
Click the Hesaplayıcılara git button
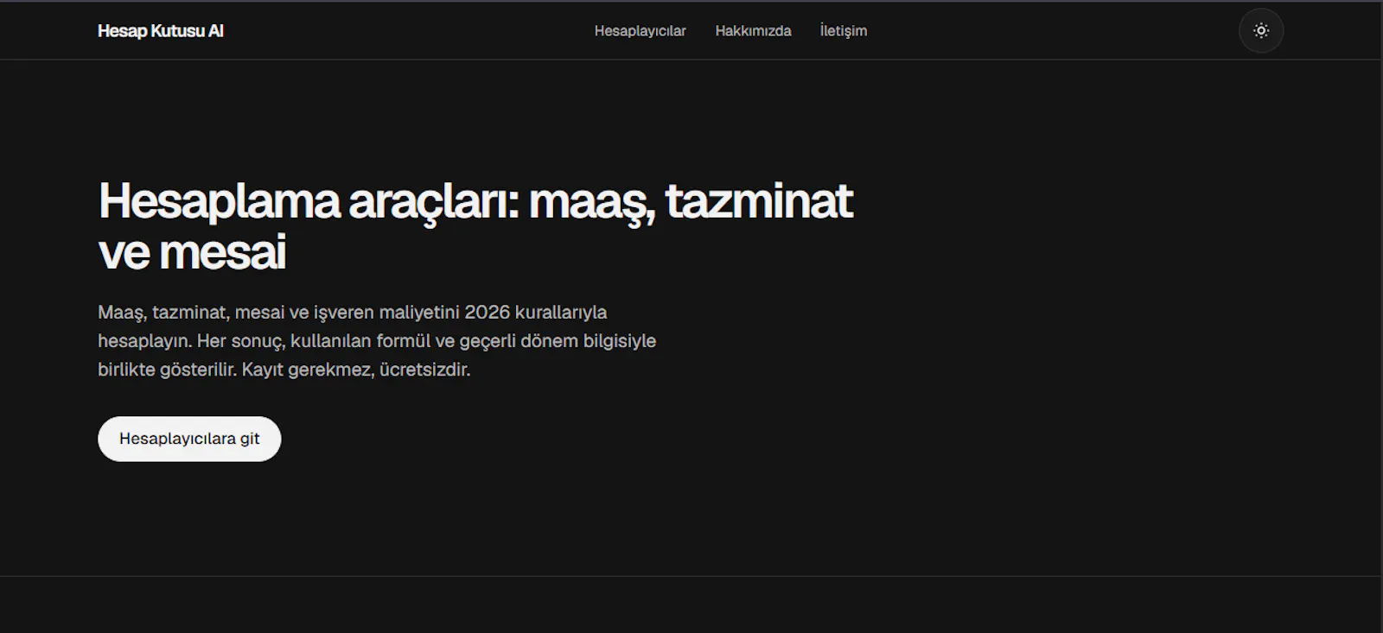(189, 439)
